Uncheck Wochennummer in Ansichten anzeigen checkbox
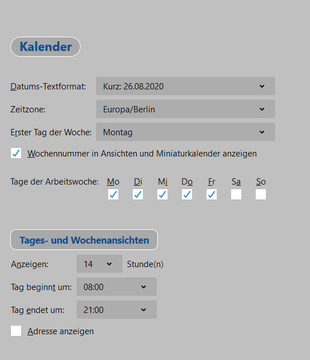Image resolution: width=310 pixels, height=360 pixels. [16, 153]
